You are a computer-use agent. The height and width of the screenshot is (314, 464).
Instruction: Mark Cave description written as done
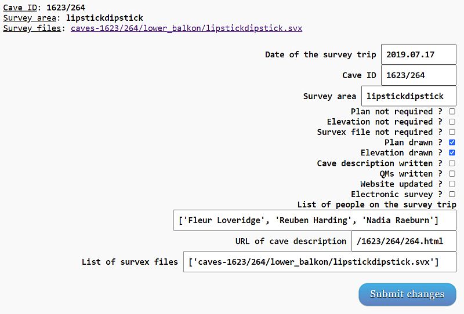pyautogui.click(x=452, y=163)
